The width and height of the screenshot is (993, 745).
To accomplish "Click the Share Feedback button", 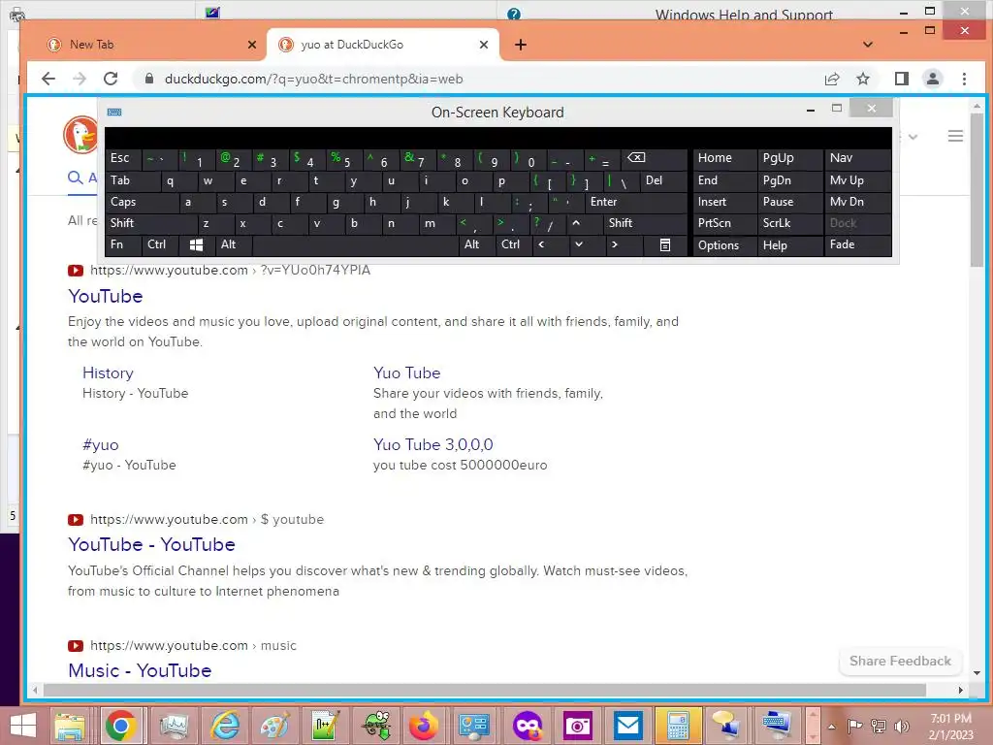I will coord(900,661).
